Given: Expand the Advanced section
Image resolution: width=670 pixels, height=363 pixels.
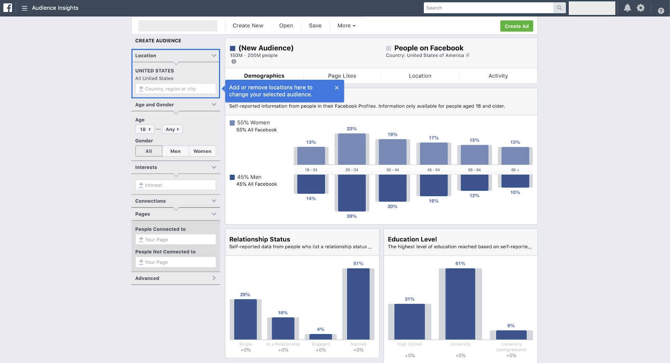Looking at the screenshot, I should coord(175,278).
